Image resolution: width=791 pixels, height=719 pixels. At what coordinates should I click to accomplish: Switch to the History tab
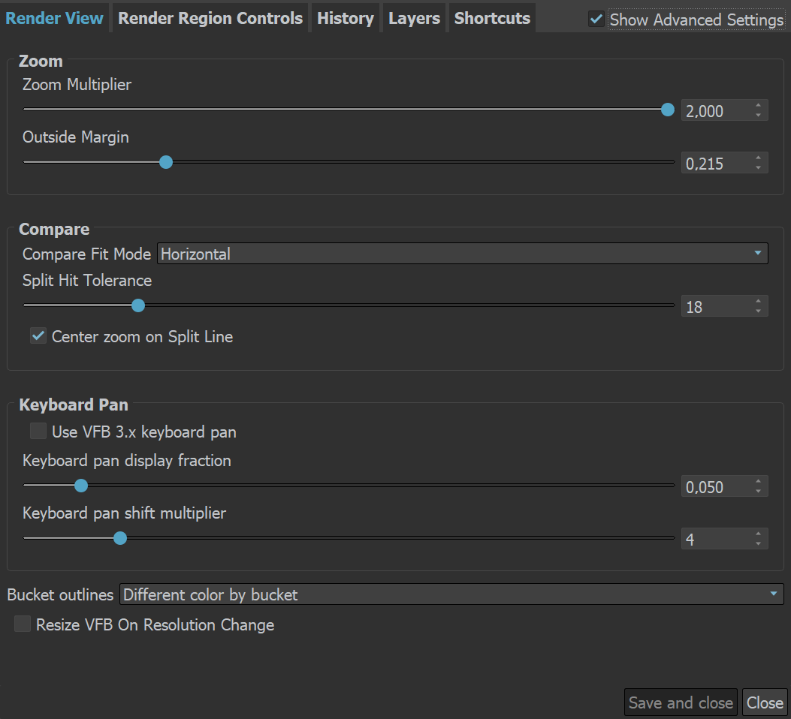(x=344, y=18)
